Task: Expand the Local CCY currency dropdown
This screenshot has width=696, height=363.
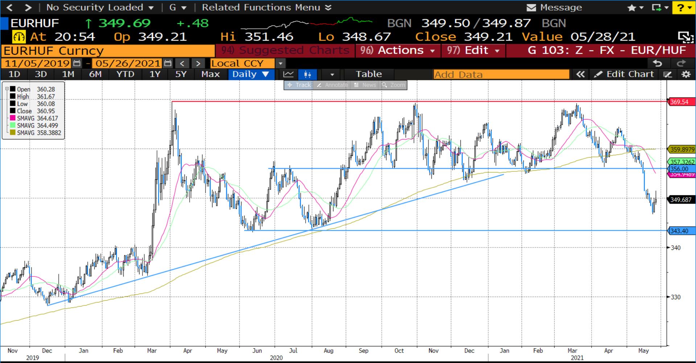Action: (x=280, y=63)
